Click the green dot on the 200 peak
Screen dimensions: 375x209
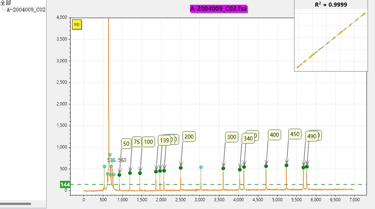(181, 168)
